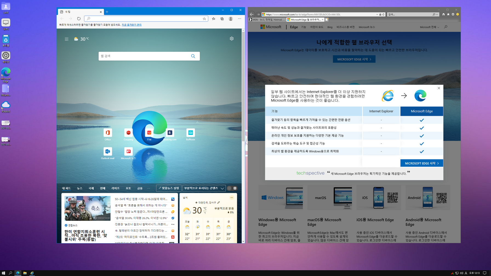The height and width of the screenshot is (276, 491).
Task: Add a new quick link with plus
Action: (x=149, y=154)
